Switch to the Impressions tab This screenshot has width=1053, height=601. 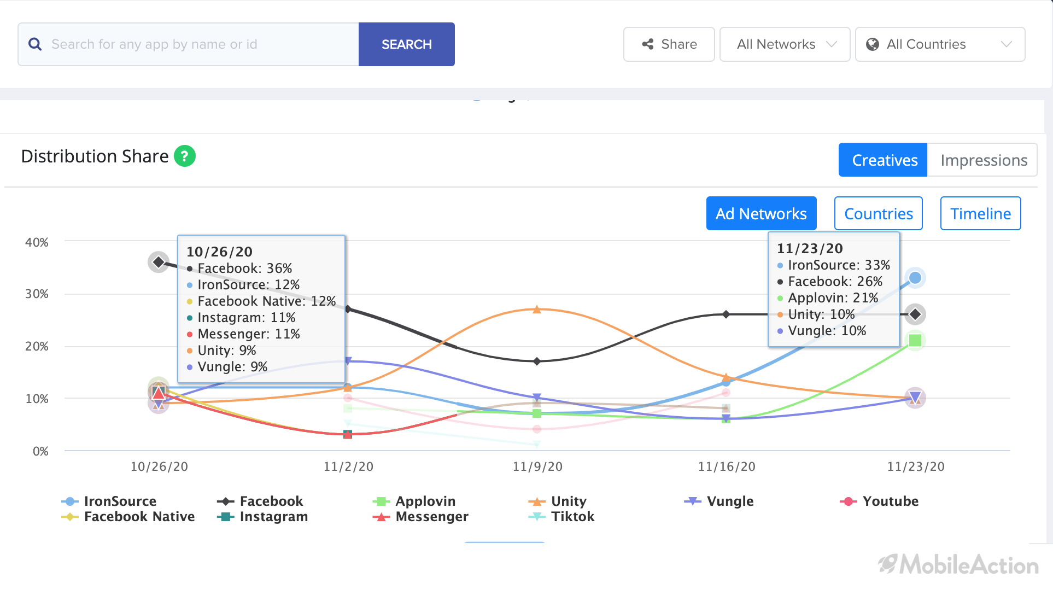pyautogui.click(x=982, y=160)
